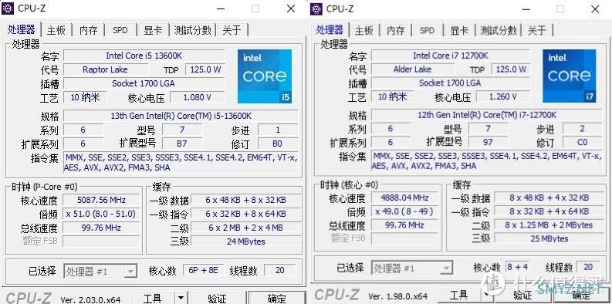
Task: Click the 5087.56 MHz core speed value
Action: point(101,200)
